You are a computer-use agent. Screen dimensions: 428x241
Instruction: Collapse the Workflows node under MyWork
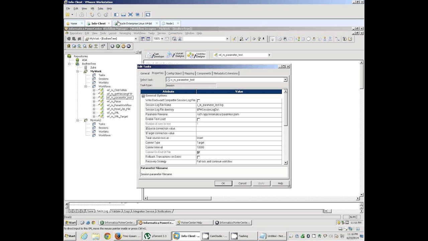[86, 86]
